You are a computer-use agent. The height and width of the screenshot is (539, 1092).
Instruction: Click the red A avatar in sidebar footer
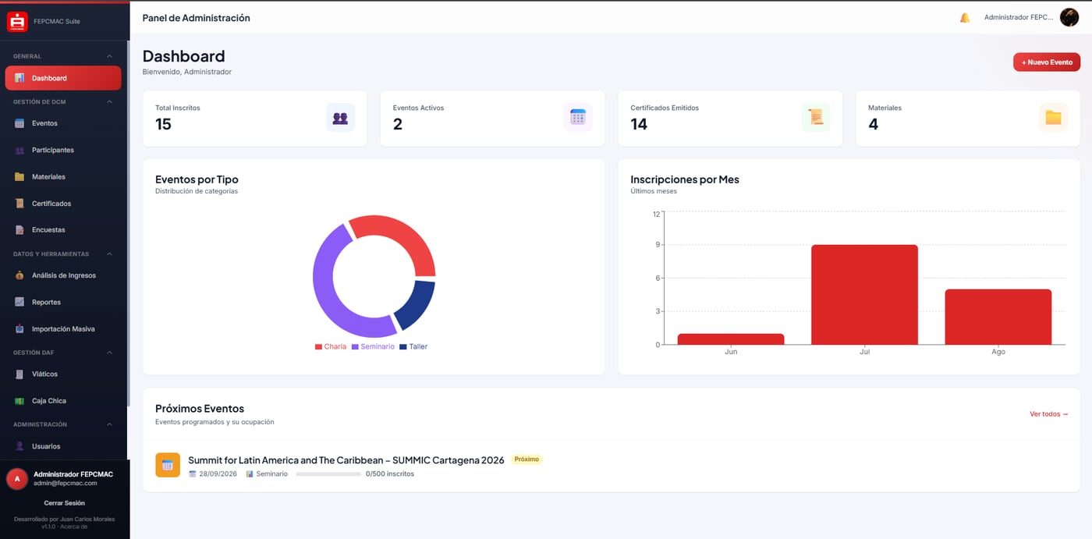click(x=17, y=479)
